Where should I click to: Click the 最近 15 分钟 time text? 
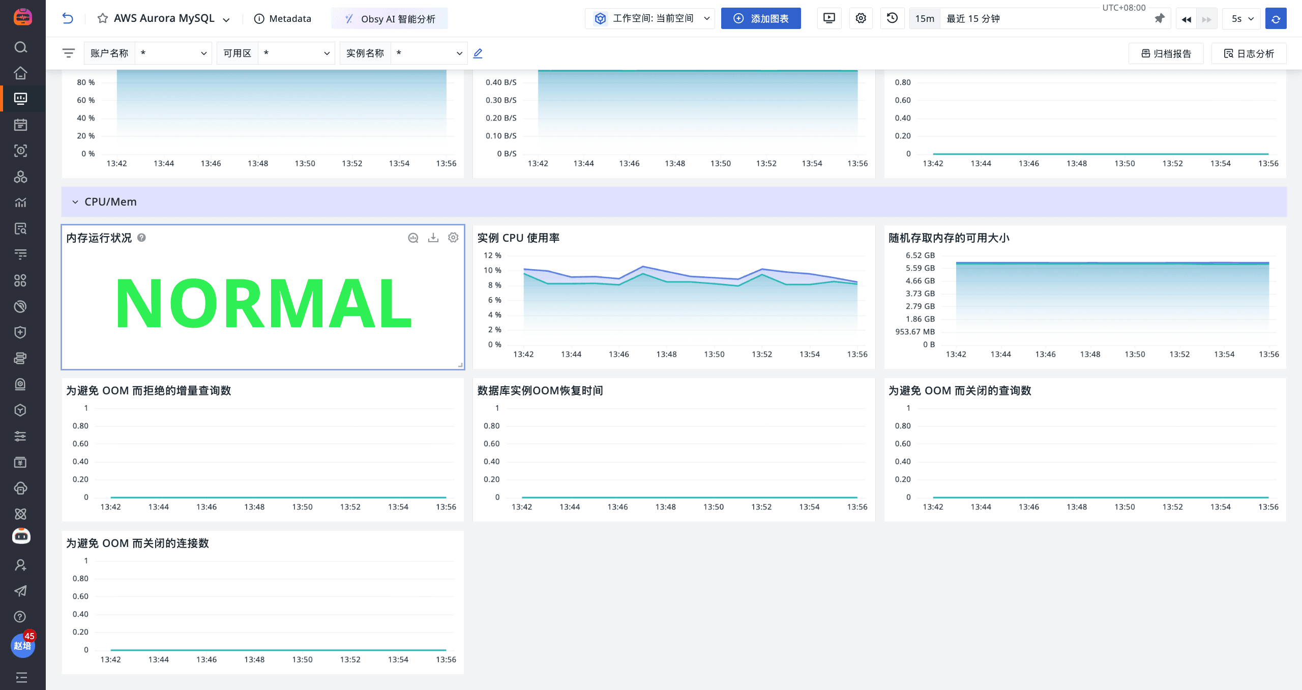(973, 19)
